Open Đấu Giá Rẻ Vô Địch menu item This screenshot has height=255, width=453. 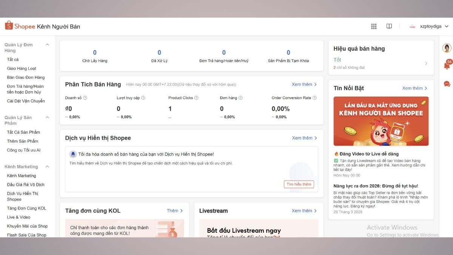click(x=26, y=185)
